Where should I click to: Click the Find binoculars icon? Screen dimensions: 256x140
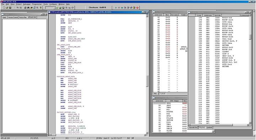point(28,7)
